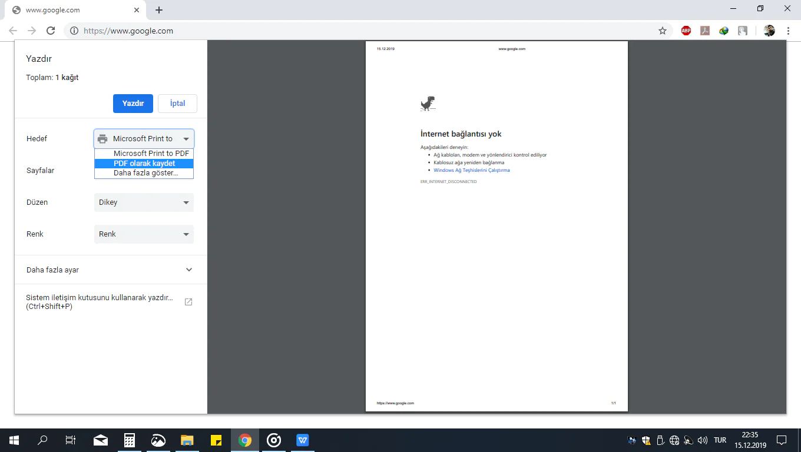This screenshot has height=452, width=801.
Task: Print using system dialog link
Action: click(x=111, y=302)
